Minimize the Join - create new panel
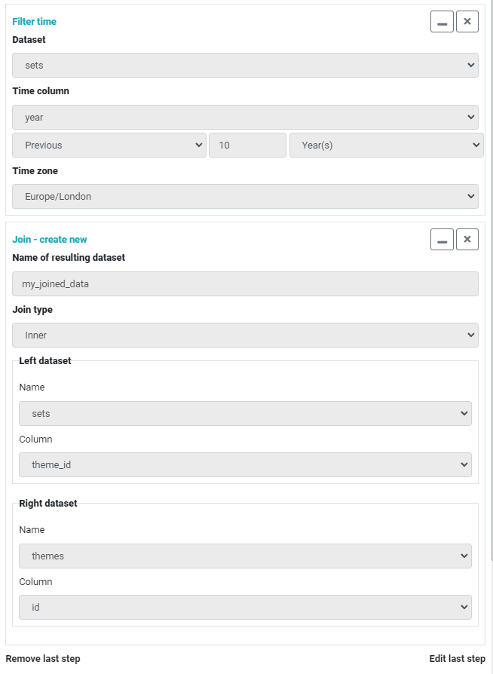This screenshot has height=674, width=493. [x=442, y=240]
